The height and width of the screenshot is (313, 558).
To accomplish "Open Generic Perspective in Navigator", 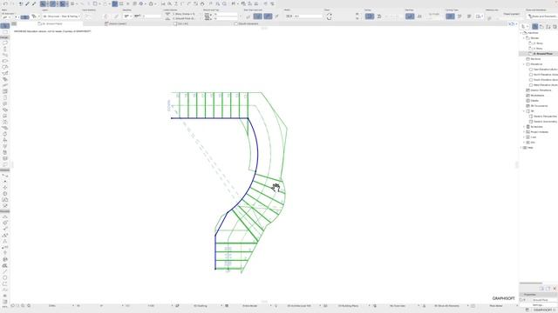I will click(544, 117).
